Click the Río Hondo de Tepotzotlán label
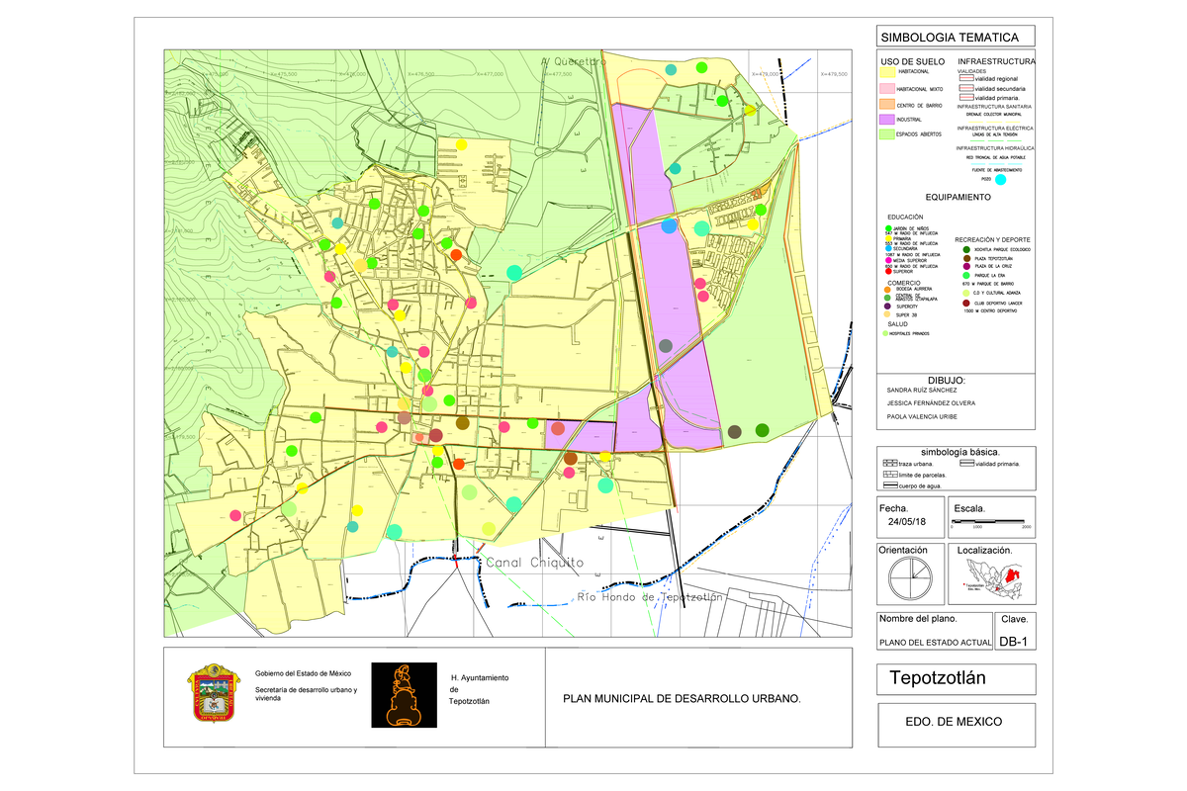 pyautogui.click(x=651, y=597)
